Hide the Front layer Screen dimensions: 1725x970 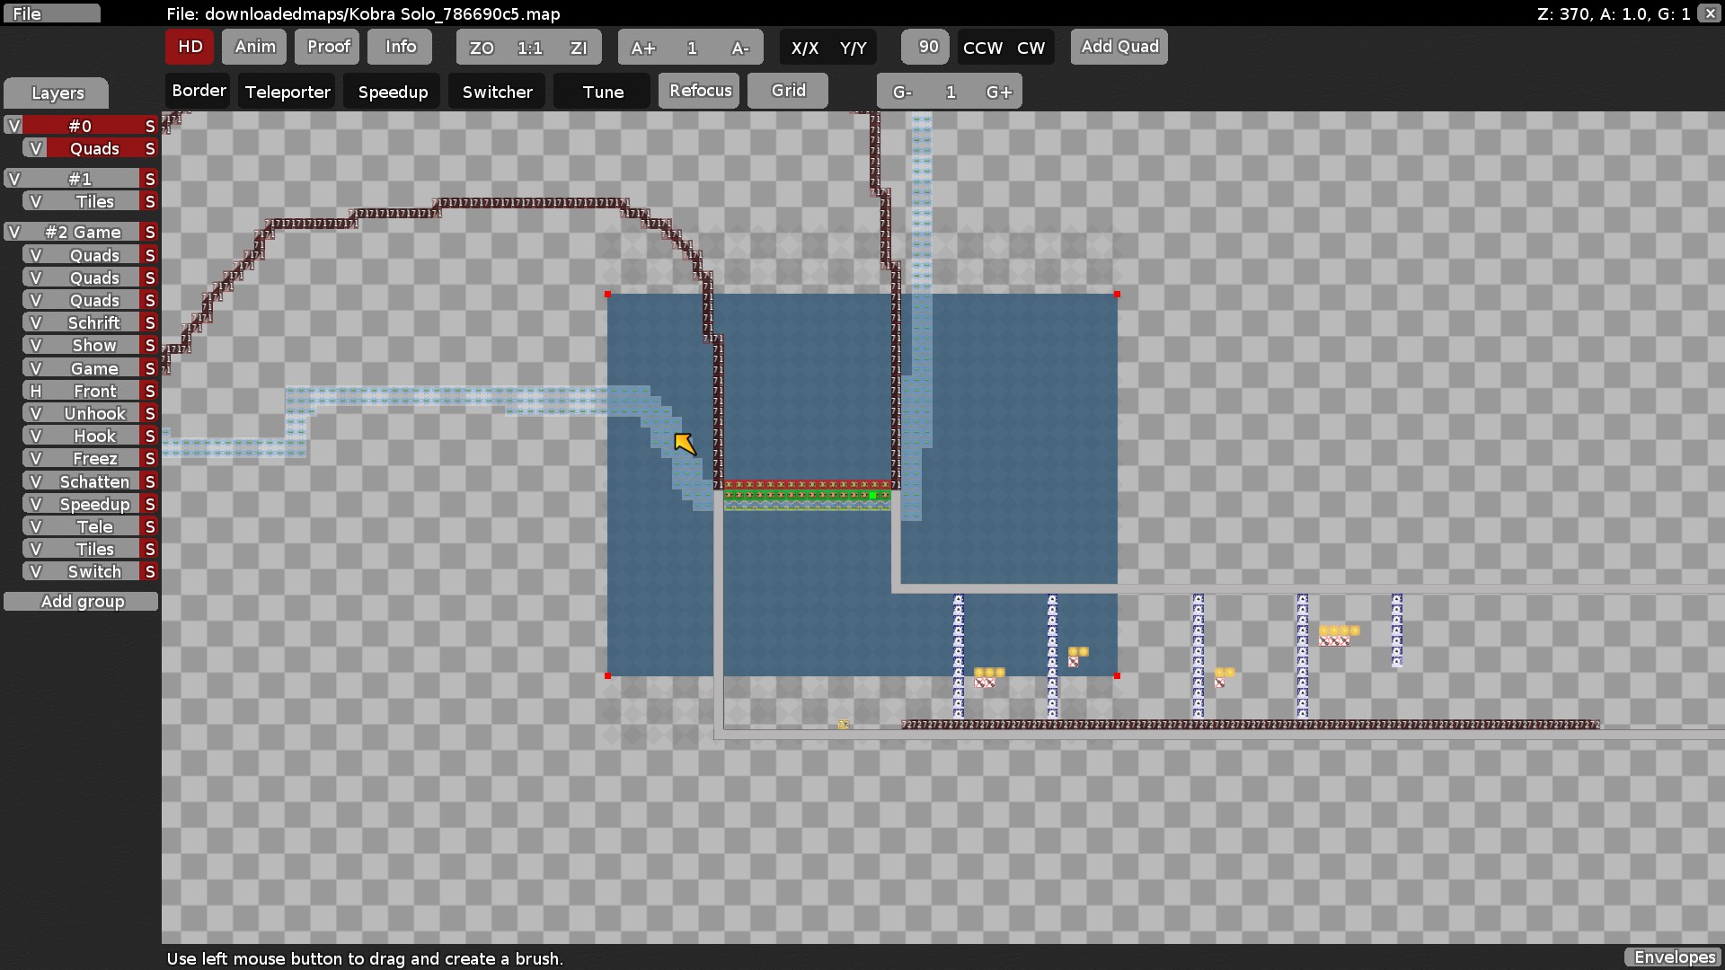[x=34, y=391]
